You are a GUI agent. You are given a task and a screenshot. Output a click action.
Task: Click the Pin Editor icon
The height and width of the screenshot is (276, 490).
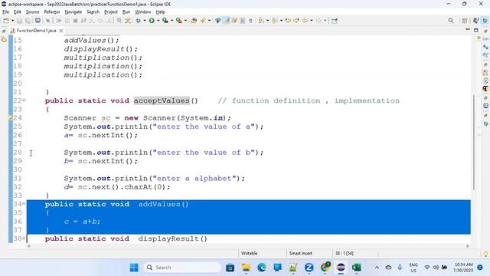335,21
